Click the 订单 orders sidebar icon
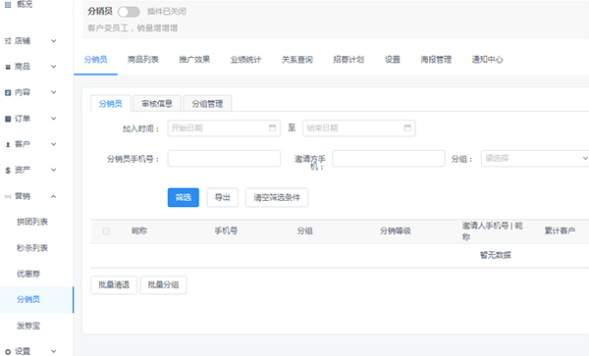Viewport: 589px width, 356px height. point(8,119)
